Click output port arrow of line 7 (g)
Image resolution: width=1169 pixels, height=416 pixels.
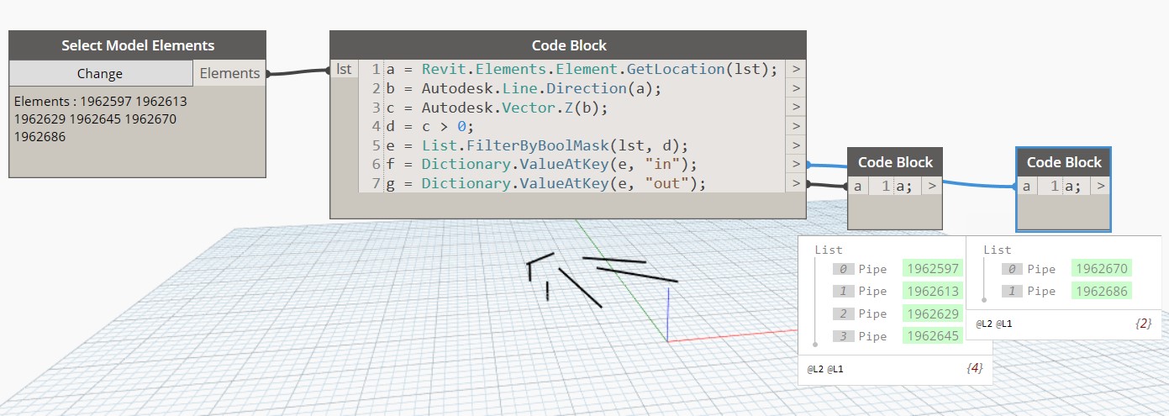(795, 183)
